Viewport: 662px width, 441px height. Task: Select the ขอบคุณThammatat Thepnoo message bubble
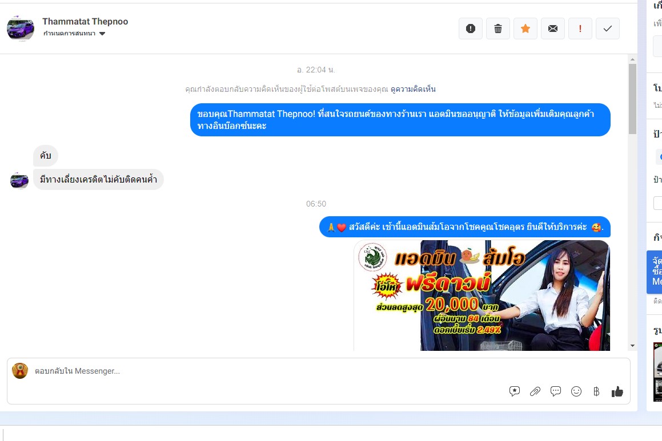[400, 120]
